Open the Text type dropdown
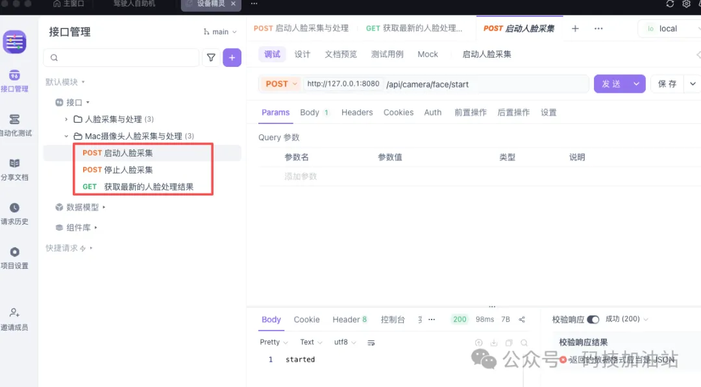 point(311,342)
